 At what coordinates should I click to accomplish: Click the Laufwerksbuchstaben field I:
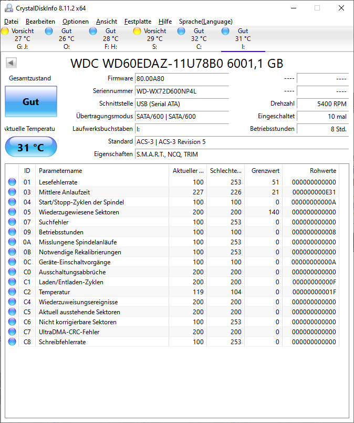click(x=182, y=129)
